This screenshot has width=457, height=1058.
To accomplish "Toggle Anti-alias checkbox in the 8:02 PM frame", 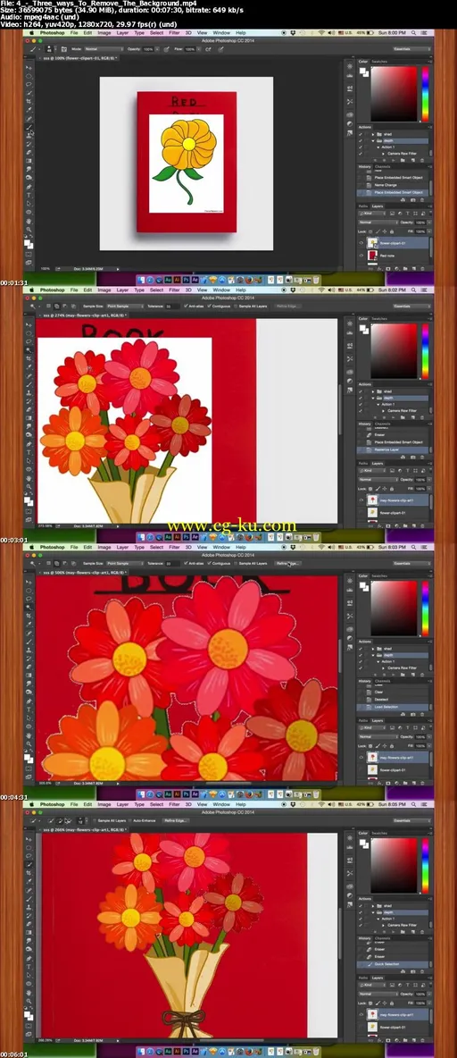I will pos(186,306).
